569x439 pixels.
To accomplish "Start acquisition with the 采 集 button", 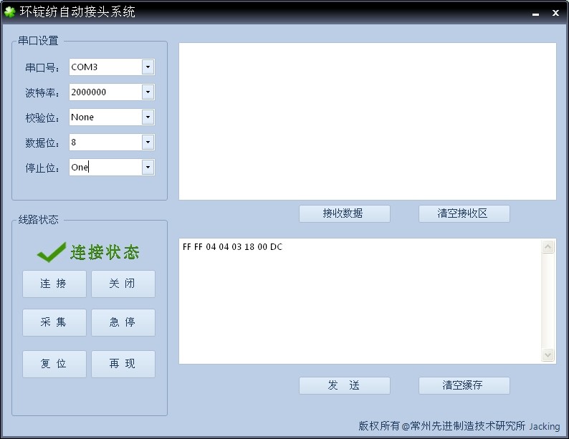I will 54,323.
